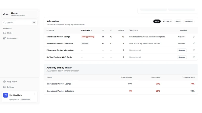The height and width of the screenshot is (113, 202).
Task: Sort by Quadrant using the arrow
Action: coord(91,30)
